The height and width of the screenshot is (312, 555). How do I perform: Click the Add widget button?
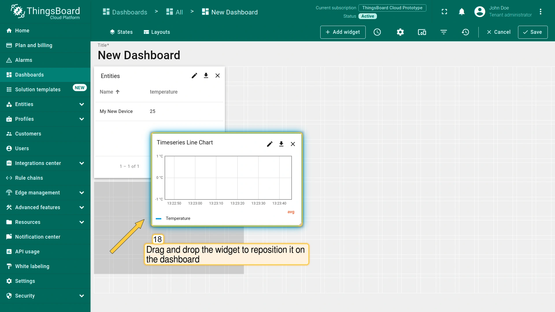click(343, 32)
